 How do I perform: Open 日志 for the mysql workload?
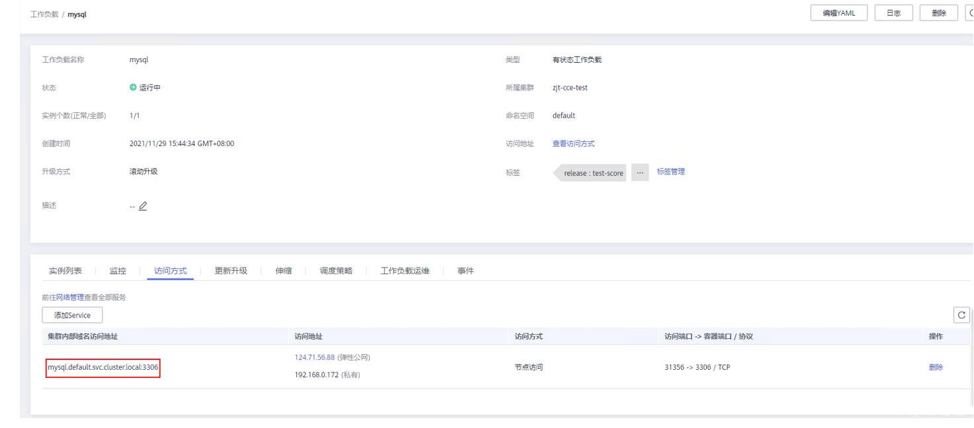893,13
